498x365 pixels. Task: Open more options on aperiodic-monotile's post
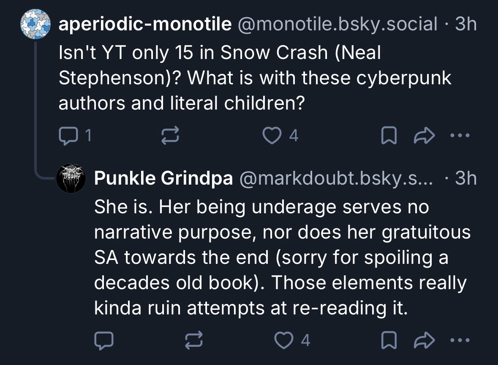460,136
